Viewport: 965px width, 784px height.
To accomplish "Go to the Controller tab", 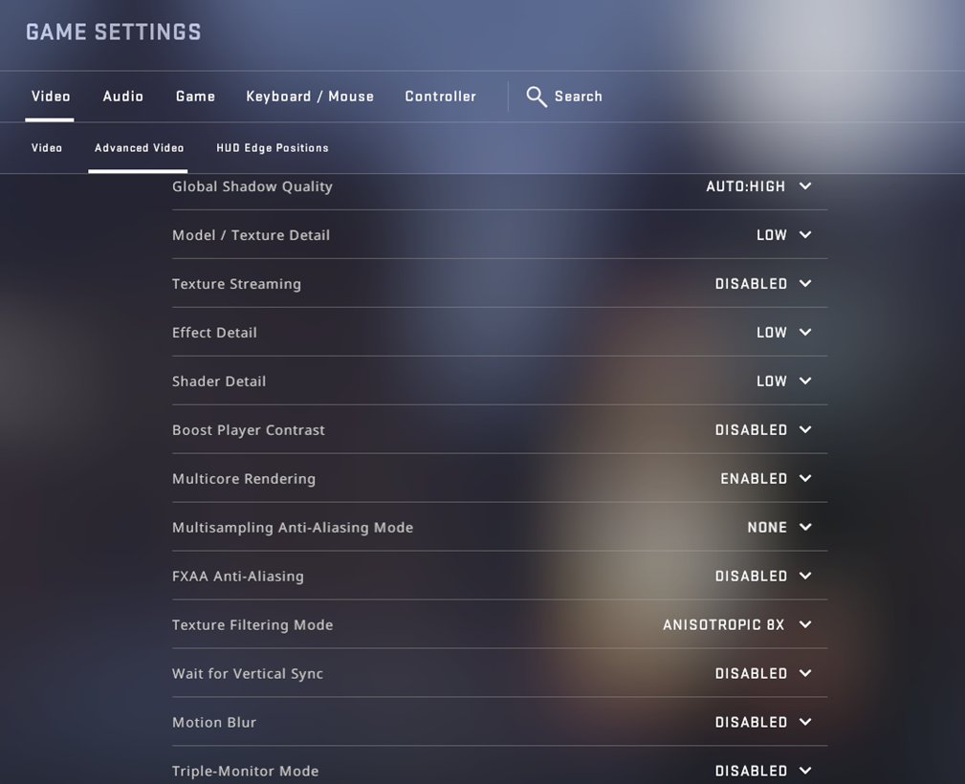I will [440, 97].
